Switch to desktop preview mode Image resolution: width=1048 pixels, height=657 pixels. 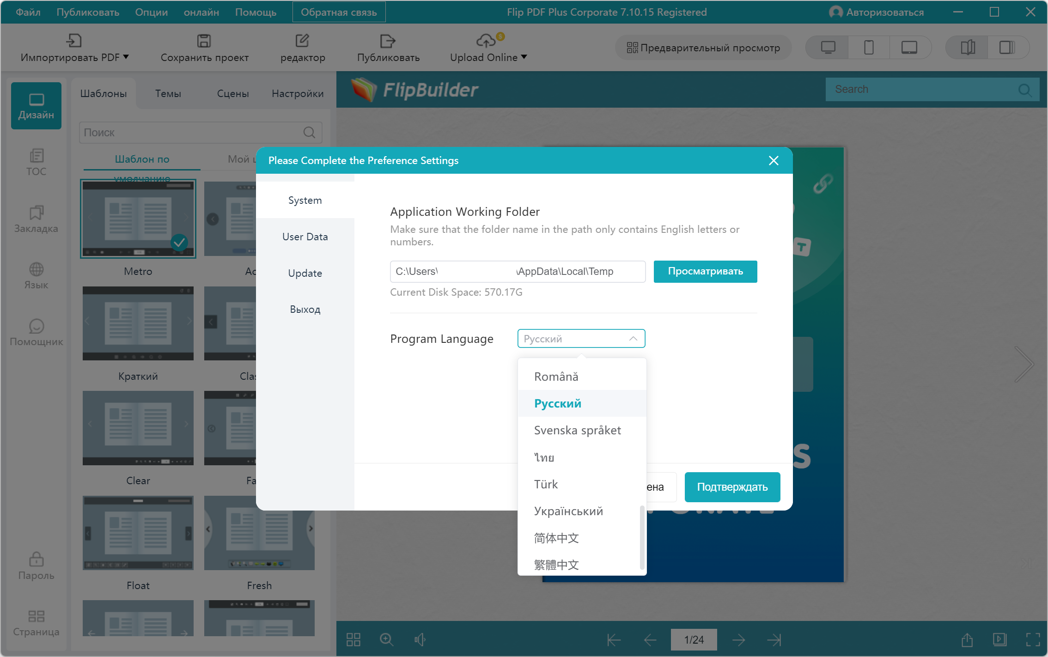pos(828,48)
